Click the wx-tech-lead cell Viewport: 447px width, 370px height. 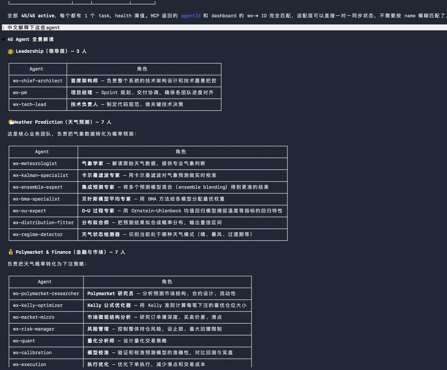click(38, 104)
